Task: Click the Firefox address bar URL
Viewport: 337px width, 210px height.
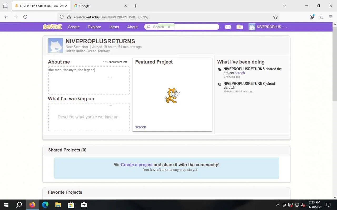Action: pos(111,17)
